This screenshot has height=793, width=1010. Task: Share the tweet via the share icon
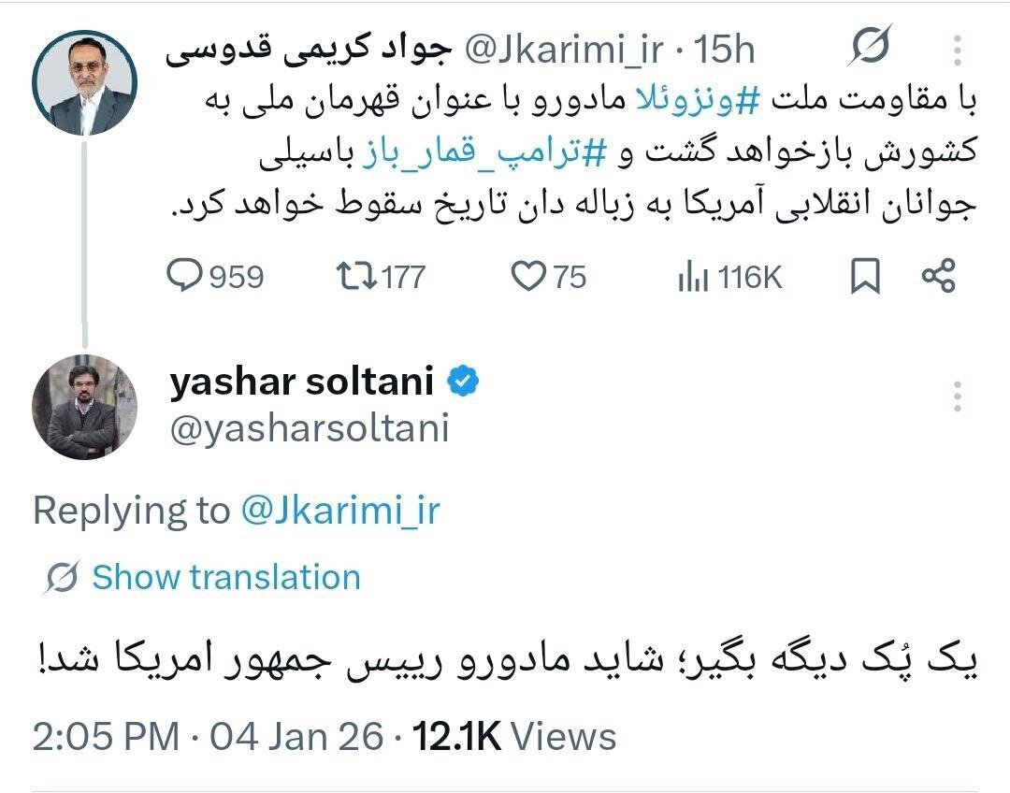(x=941, y=275)
